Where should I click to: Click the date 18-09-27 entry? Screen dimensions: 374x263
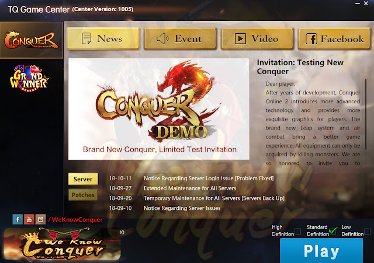pos(120,188)
